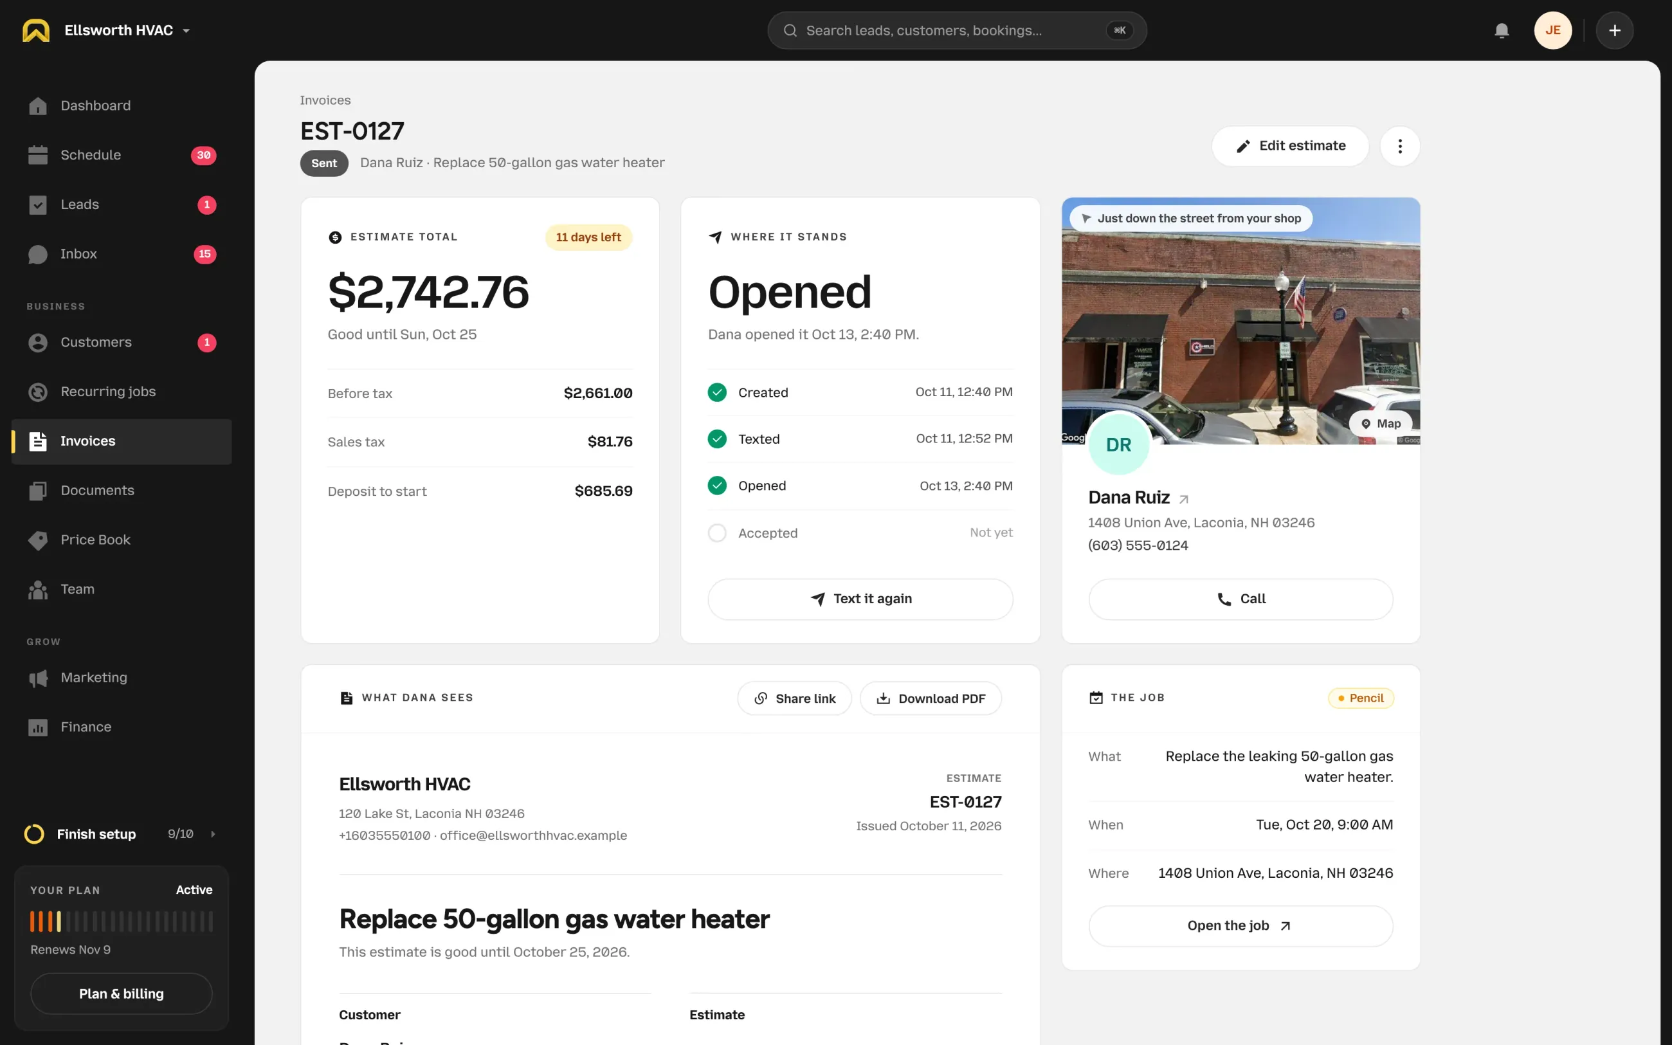This screenshot has width=1672, height=1045.
Task: Open Recurring jobs in sidebar
Action: click(x=122, y=392)
